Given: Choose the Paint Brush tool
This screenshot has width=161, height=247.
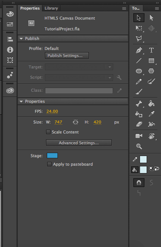Looking at the screenshot, I should coord(151,81).
